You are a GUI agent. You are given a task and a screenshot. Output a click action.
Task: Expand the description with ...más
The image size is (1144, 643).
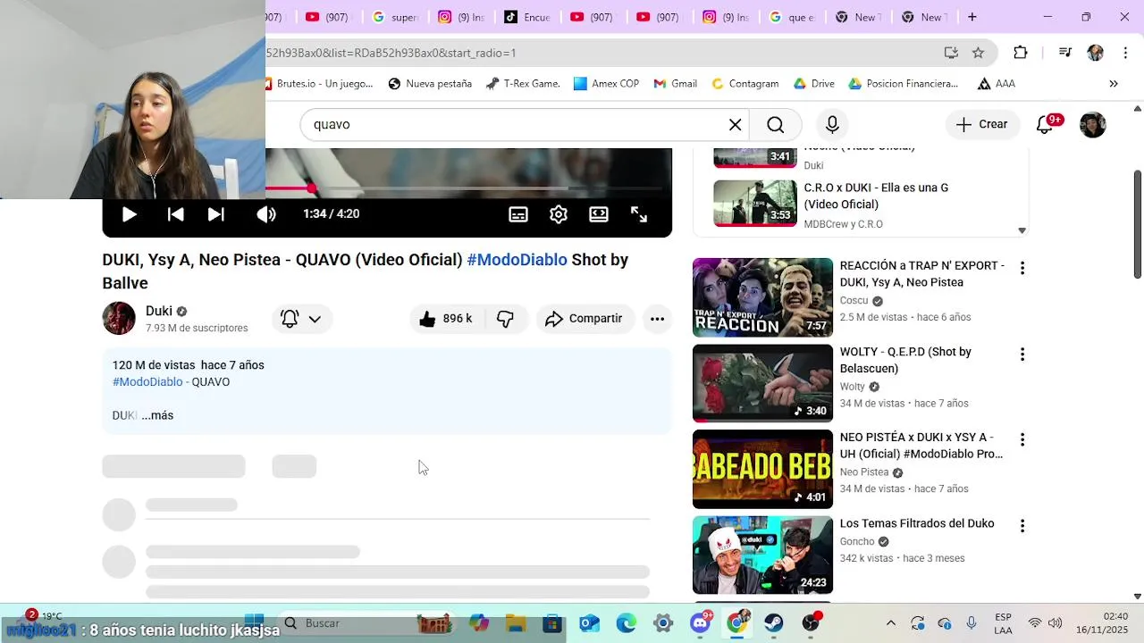(157, 415)
